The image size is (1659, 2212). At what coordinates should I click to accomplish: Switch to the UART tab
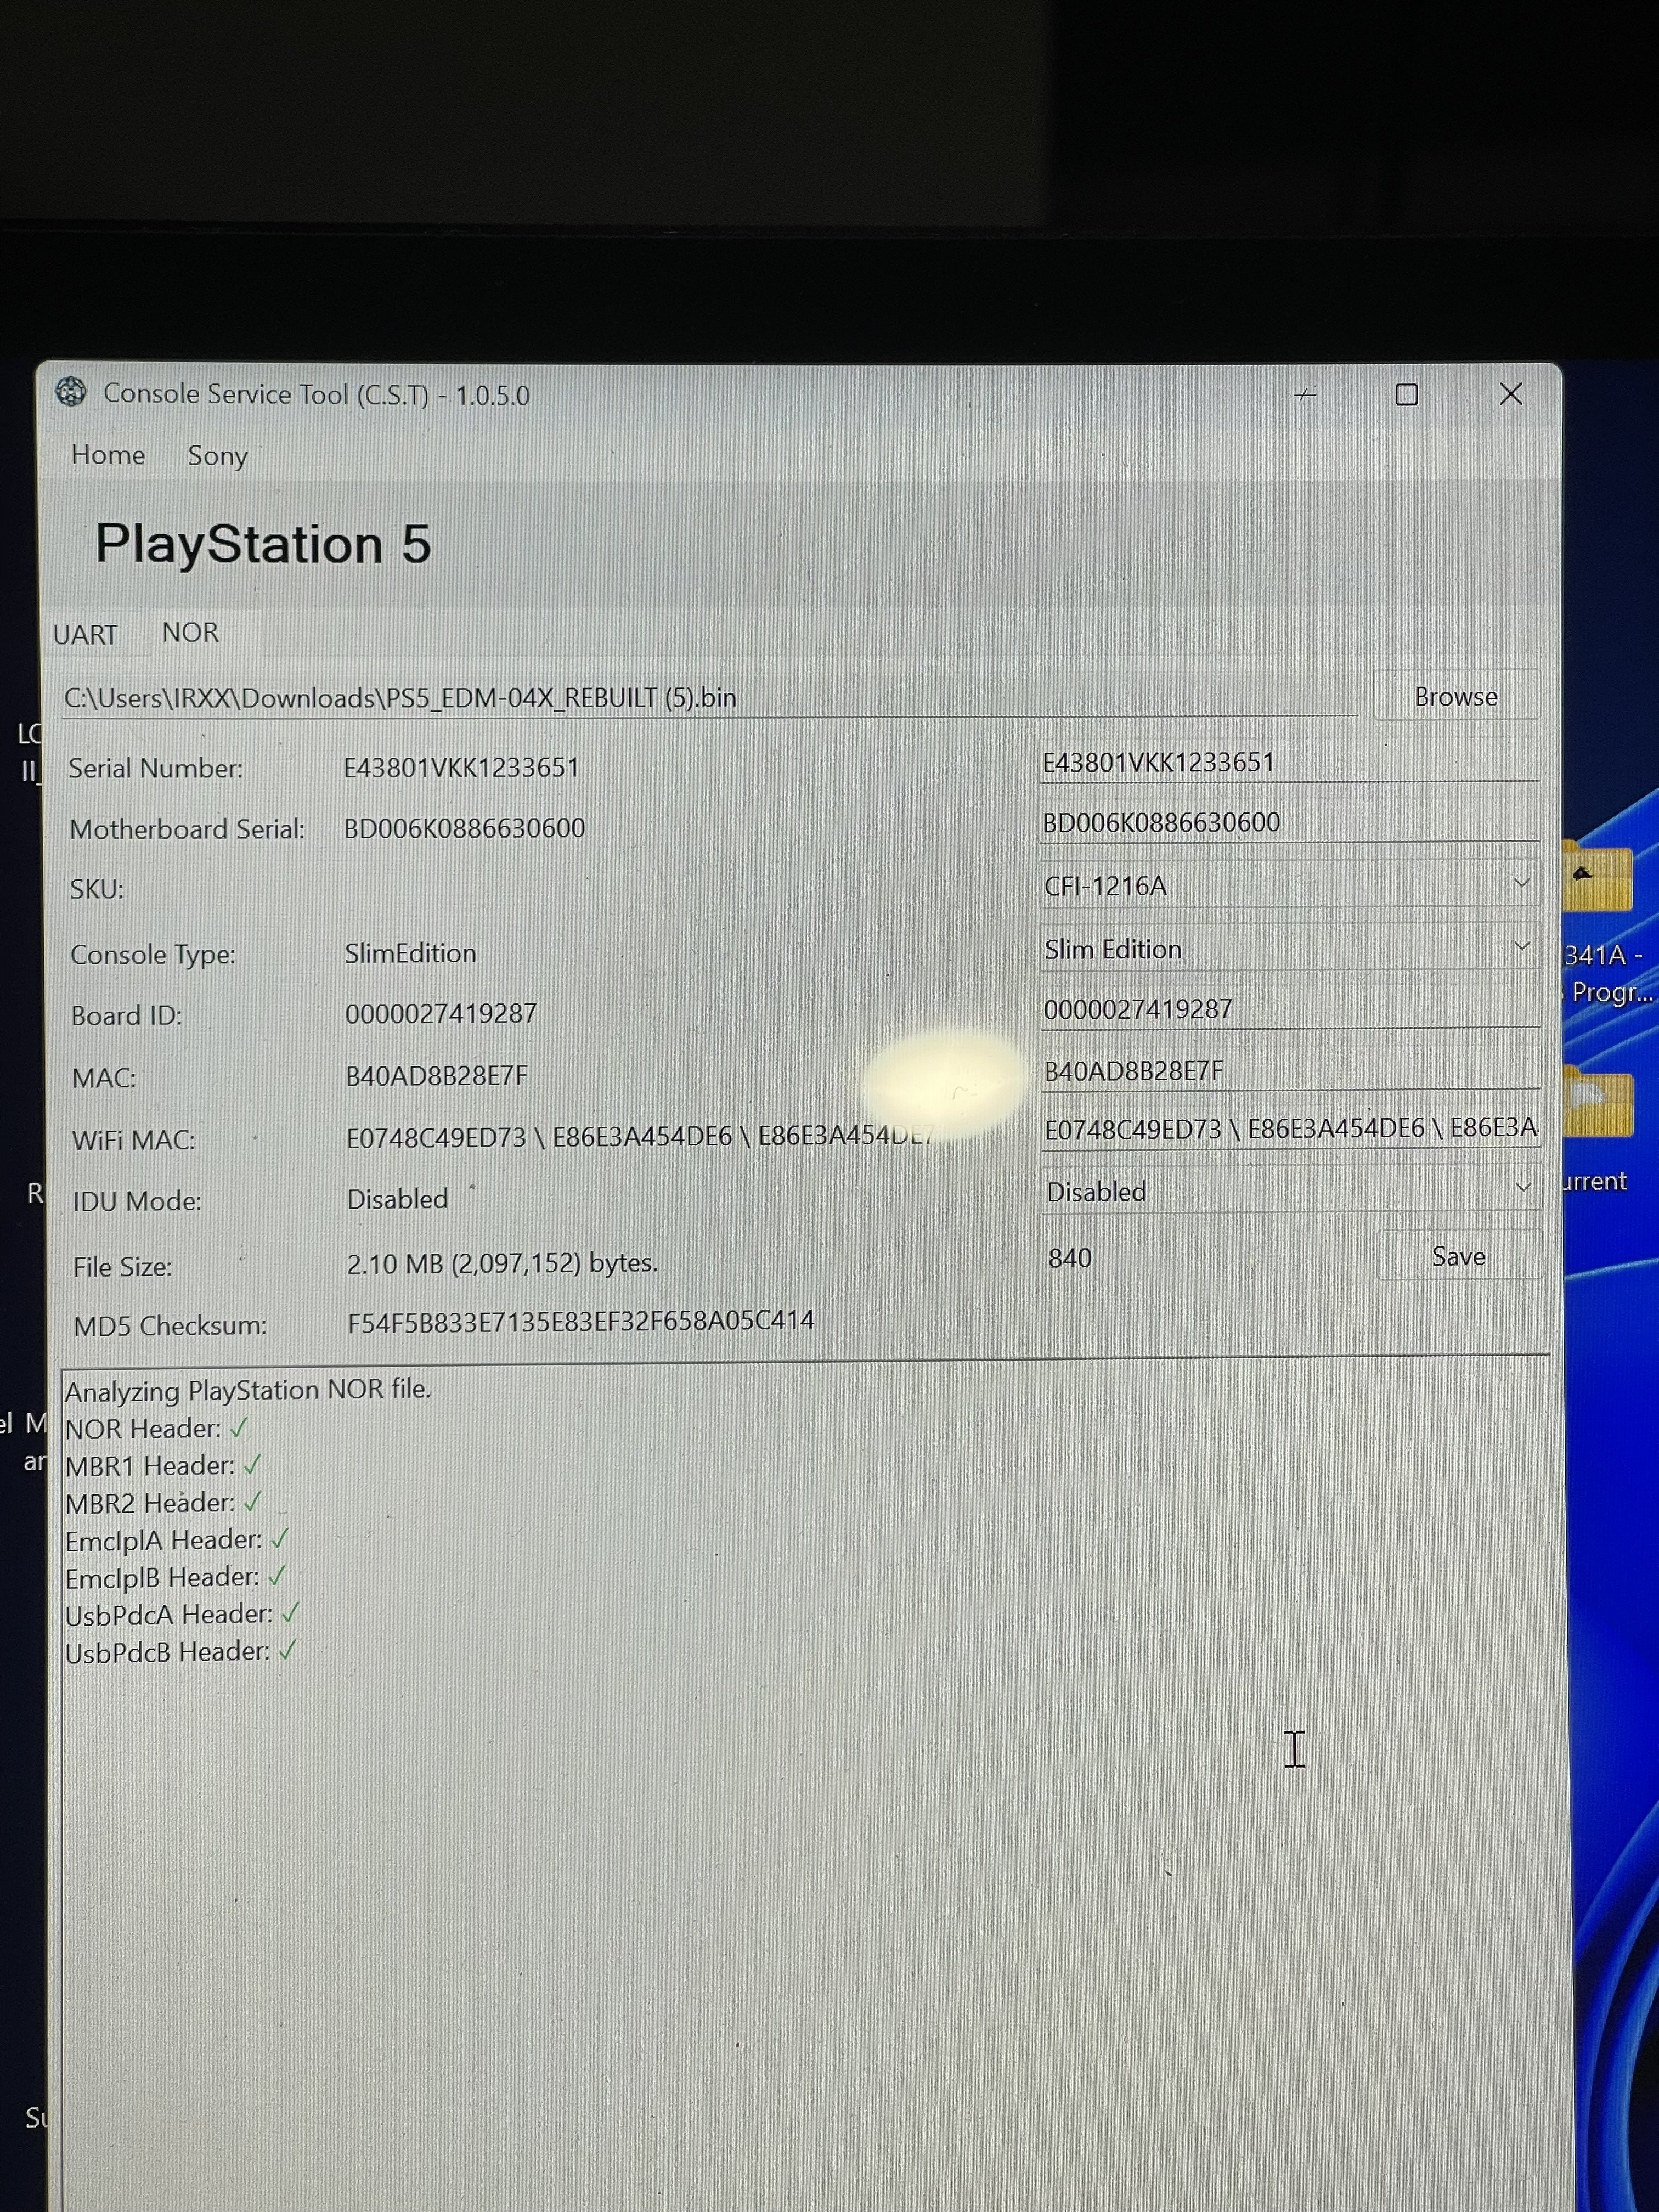tap(85, 635)
